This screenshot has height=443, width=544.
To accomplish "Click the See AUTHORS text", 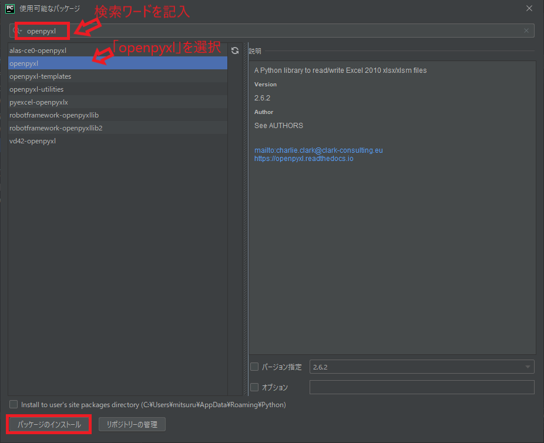I will (278, 126).
